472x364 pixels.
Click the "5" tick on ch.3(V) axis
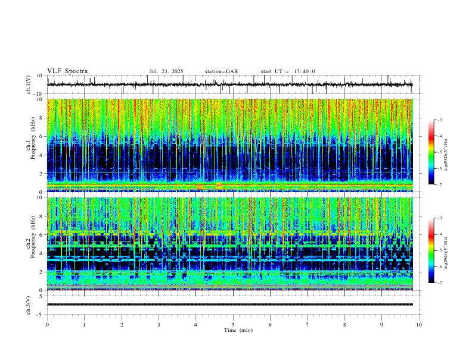41,296
